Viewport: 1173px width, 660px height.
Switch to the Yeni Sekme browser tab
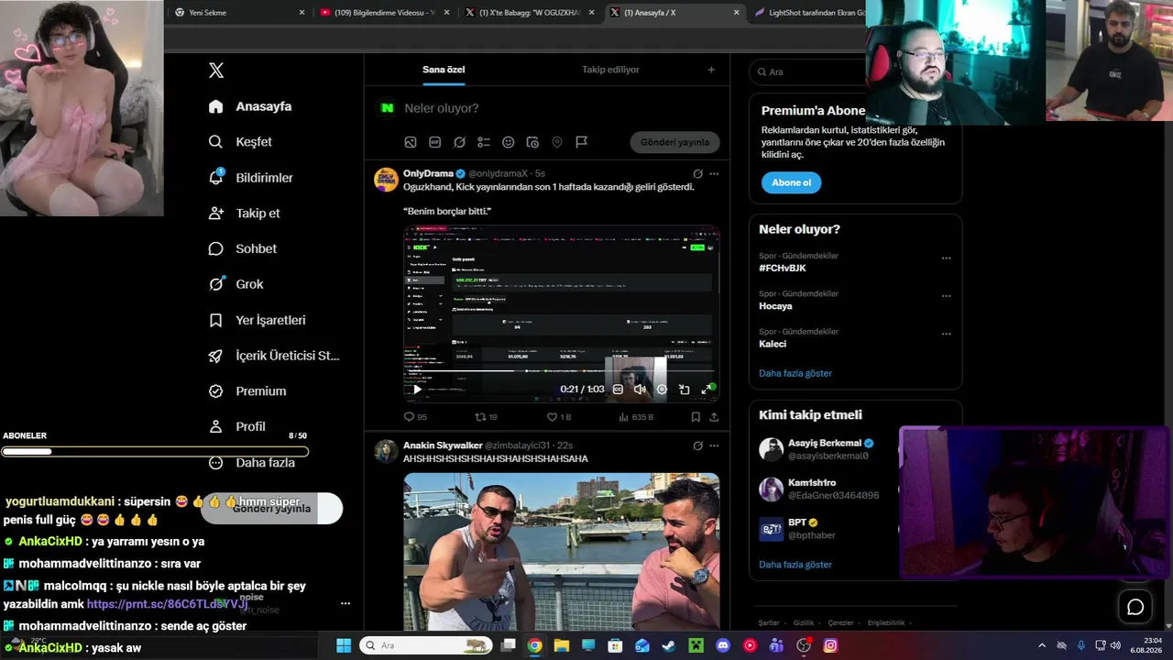[239, 13]
